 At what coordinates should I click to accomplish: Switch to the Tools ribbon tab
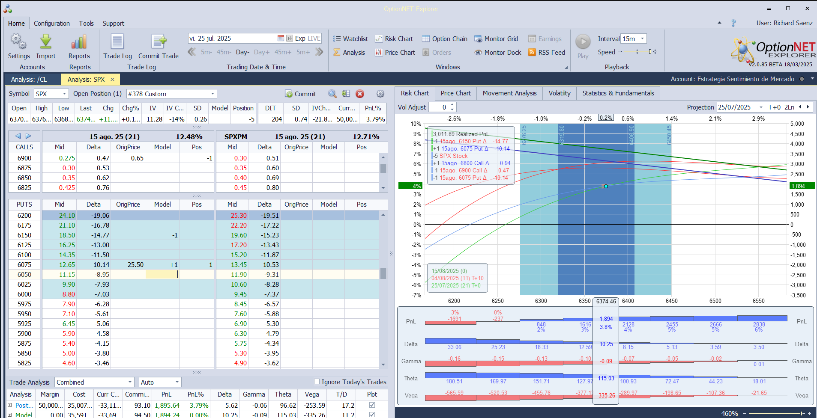click(86, 23)
